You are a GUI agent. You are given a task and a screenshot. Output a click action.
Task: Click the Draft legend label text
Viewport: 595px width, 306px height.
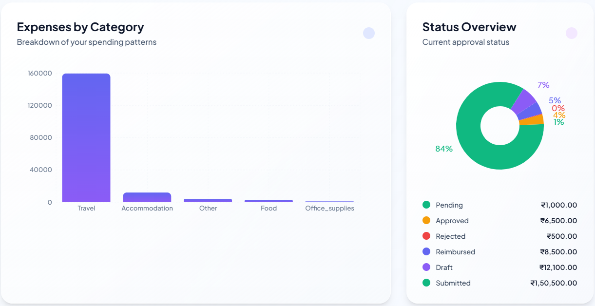[x=444, y=268]
